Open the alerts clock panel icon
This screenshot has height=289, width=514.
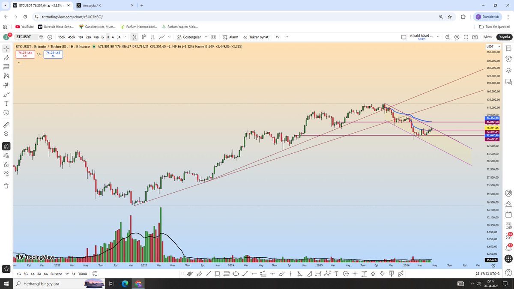[508, 60]
